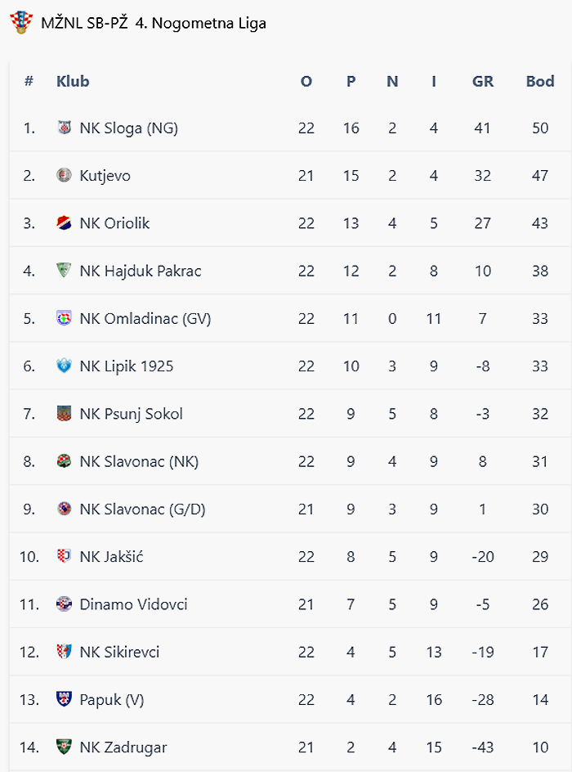The image size is (572, 772).
Task: Click the Klub column header
Action: click(x=73, y=81)
